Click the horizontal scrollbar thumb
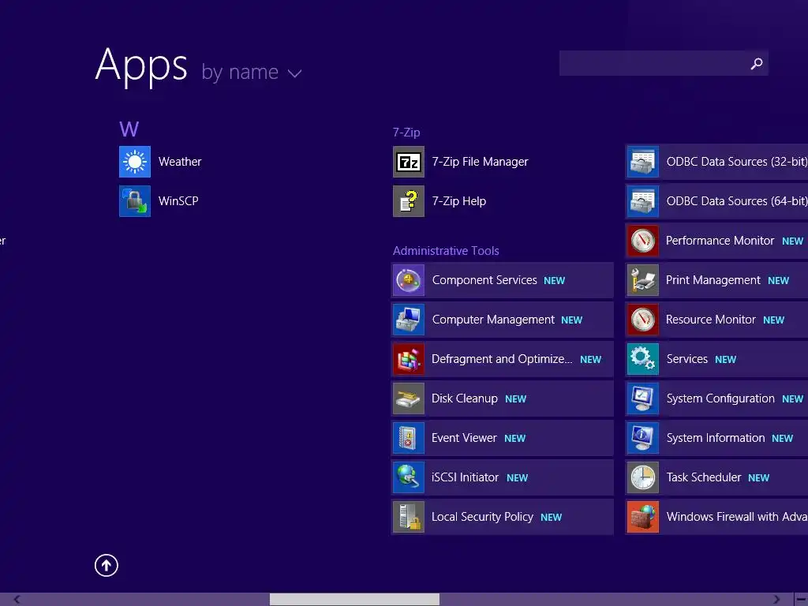 pos(354,600)
